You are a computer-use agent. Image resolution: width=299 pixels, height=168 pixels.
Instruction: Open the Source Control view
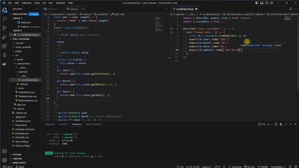click(x=4, y=28)
